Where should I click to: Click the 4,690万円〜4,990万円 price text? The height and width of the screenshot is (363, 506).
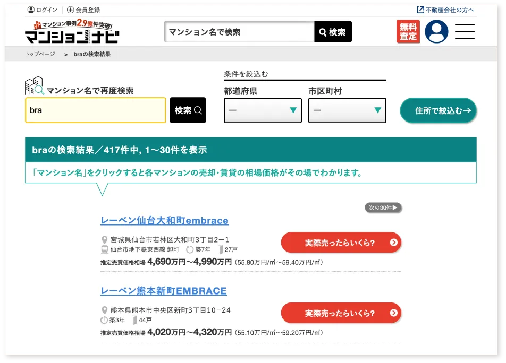click(189, 262)
